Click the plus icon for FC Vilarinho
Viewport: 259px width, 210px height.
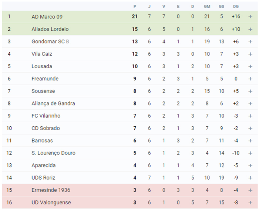(x=250, y=116)
